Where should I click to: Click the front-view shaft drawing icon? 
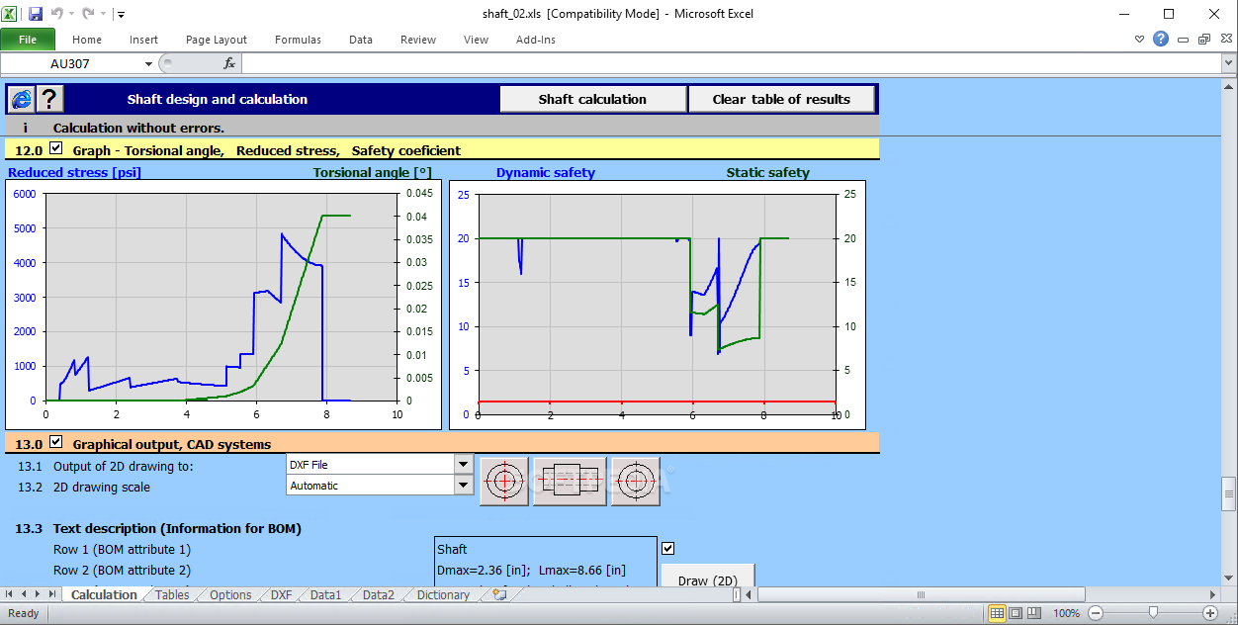(x=570, y=481)
